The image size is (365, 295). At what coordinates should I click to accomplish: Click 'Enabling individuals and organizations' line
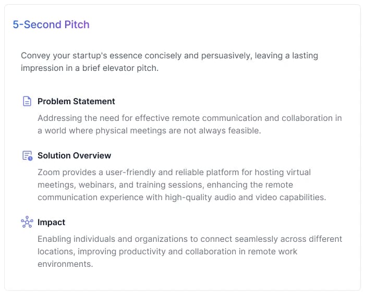click(x=190, y=239)
